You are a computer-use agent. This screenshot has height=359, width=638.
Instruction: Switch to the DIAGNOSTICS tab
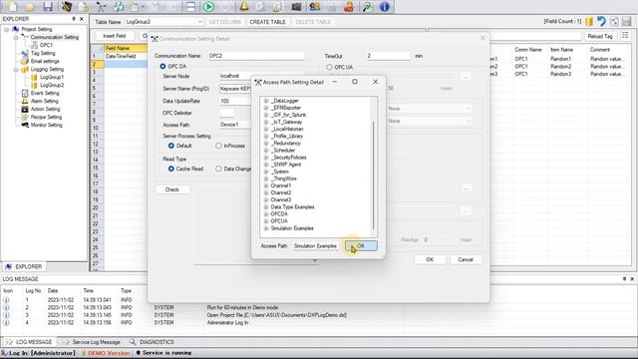click(x=152, y=342)
